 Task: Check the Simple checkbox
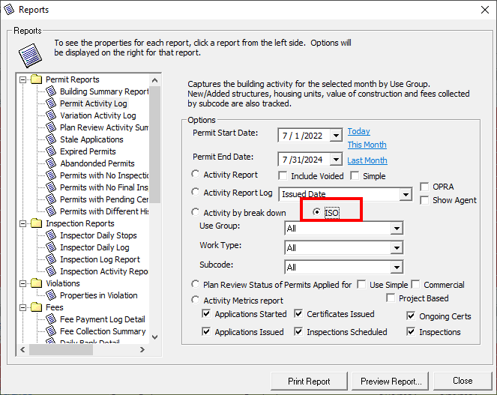355,176
